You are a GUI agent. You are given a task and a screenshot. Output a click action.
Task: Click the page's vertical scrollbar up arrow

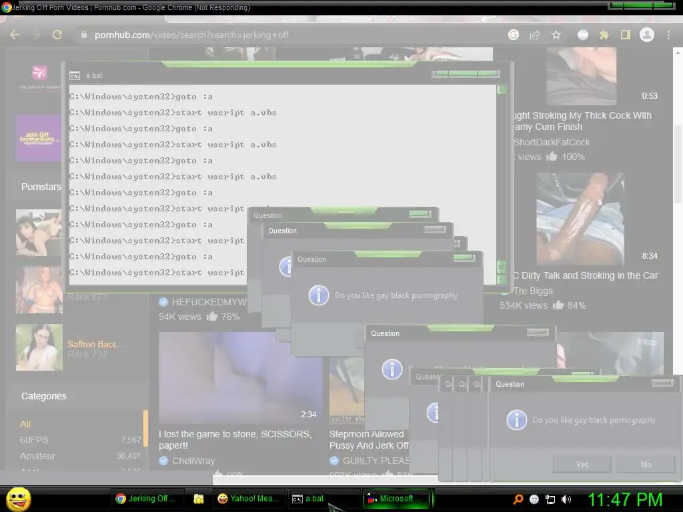(678, 53)
